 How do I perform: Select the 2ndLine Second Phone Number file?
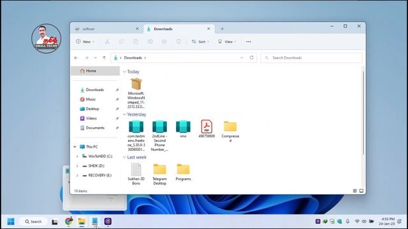pyautogui.click(x=159, y=135)
